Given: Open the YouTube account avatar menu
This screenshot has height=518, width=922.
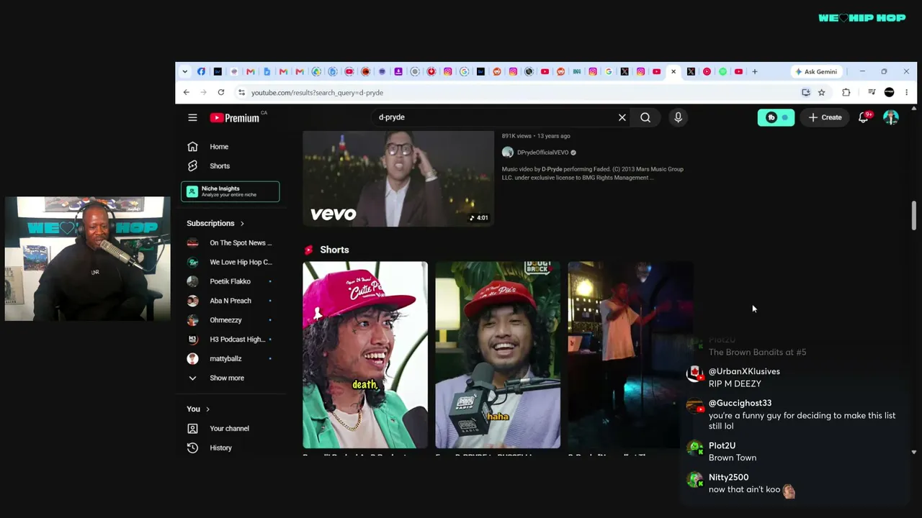Looking at the screenshot, I should coord(891,117).
